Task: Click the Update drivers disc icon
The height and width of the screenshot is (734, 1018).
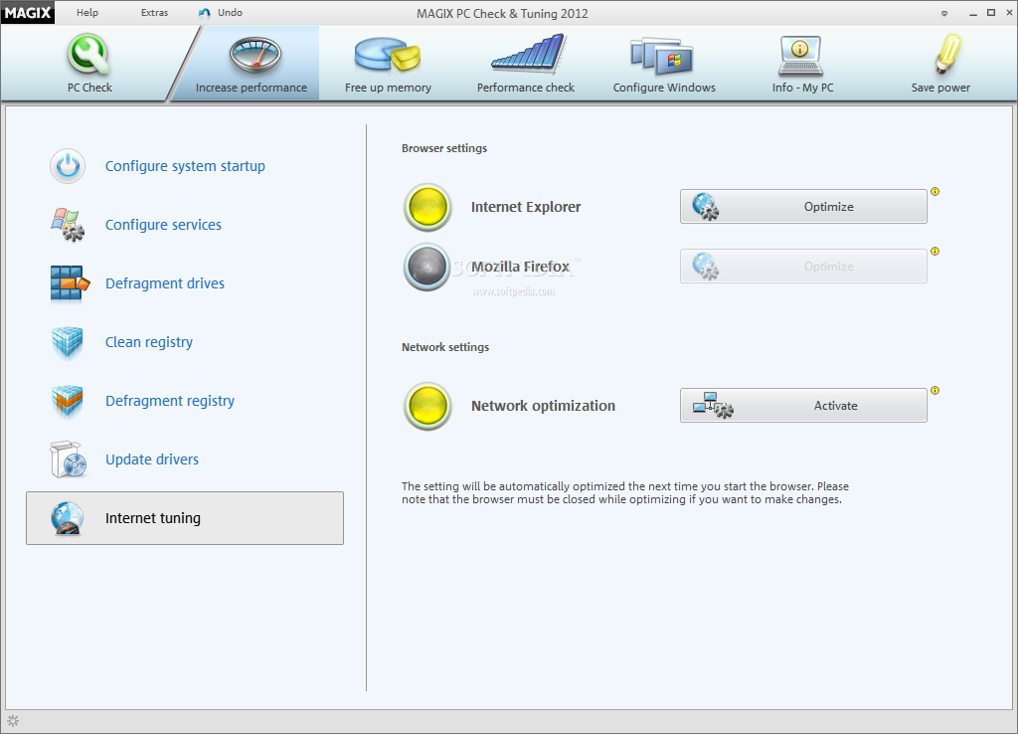Action: coord(69,459)
